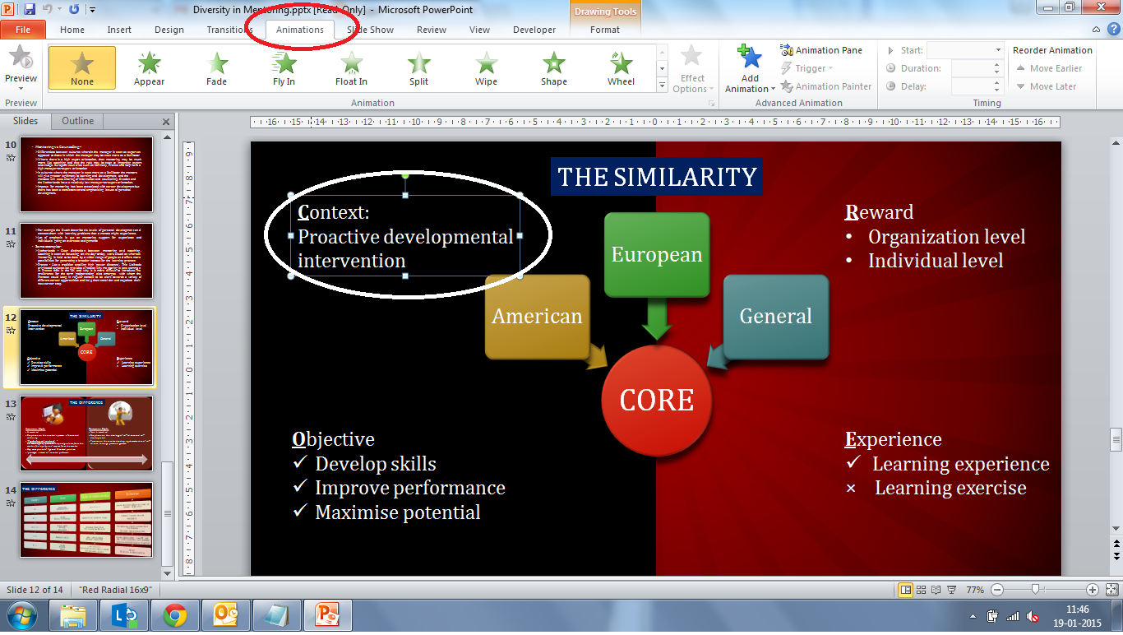Screen dimensions: 1123x635
Task: Open the Effect Options dropdown
Action: [692, 69]
